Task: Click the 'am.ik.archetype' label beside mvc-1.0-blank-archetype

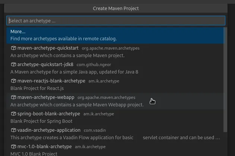Action: click(90, 147)
